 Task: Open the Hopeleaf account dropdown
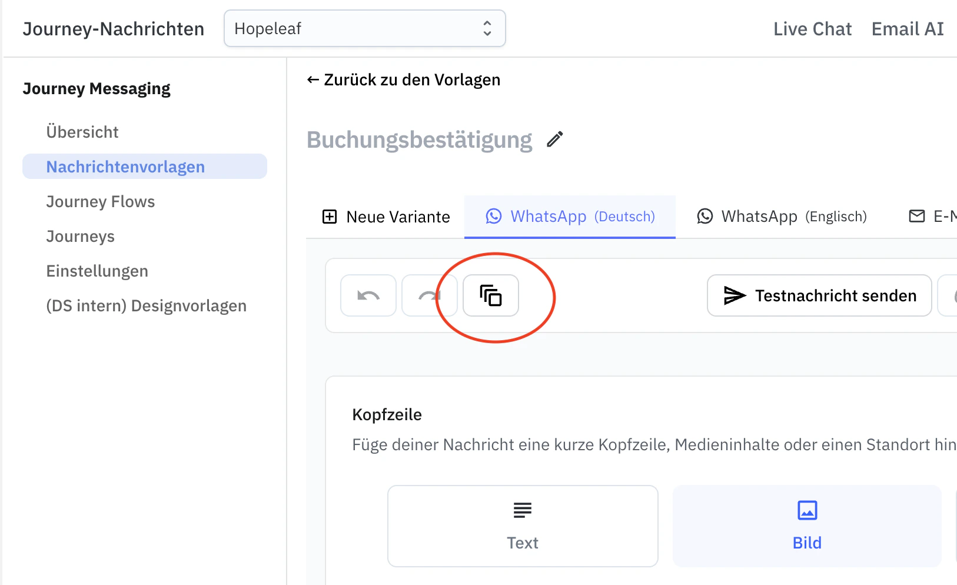[x=365, y=28]
